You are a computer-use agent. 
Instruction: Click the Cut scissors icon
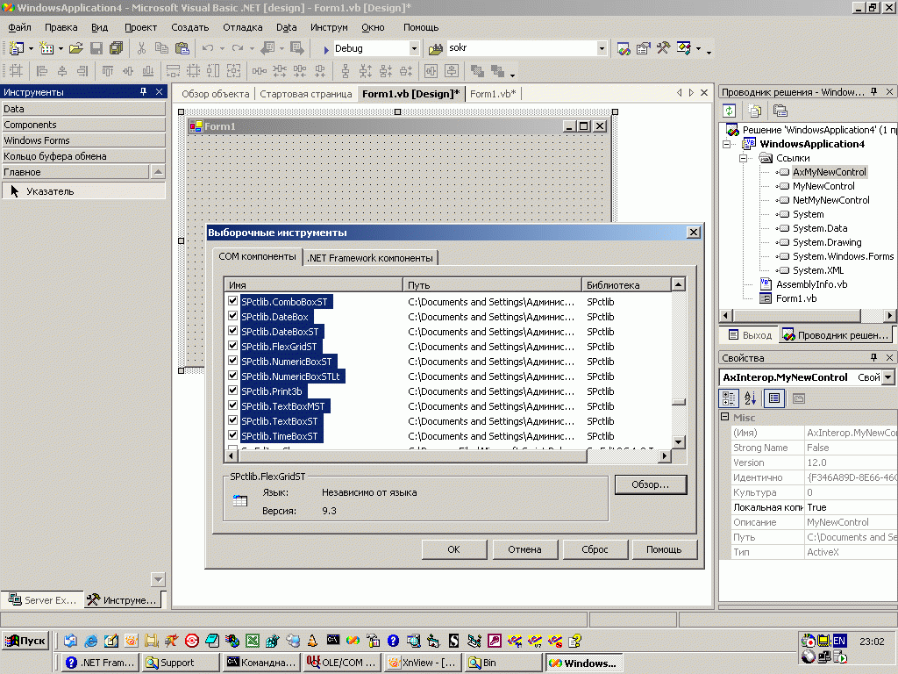pos(141,49)
